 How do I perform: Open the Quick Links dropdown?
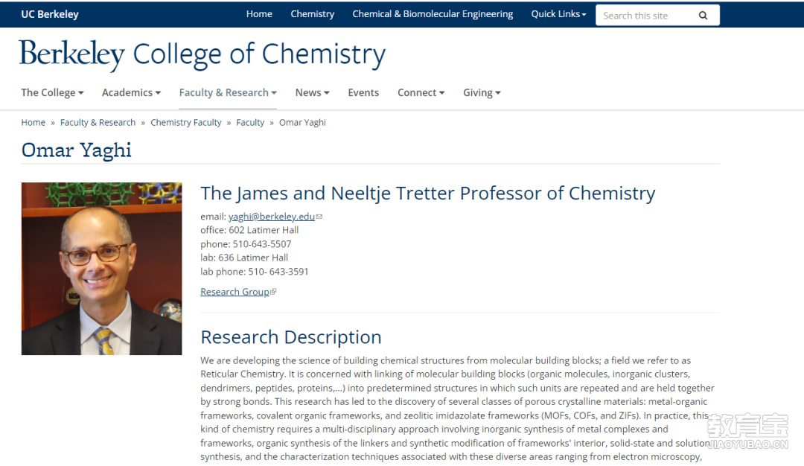pyautogui.click(x=558, y=14)
